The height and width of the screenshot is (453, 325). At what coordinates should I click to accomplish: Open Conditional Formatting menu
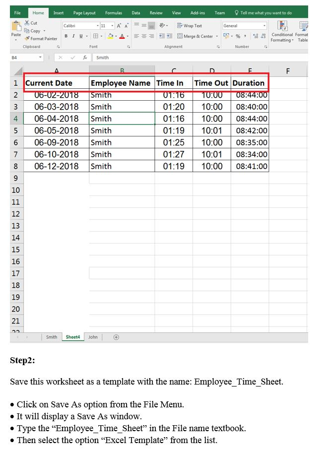click(282, 31)
